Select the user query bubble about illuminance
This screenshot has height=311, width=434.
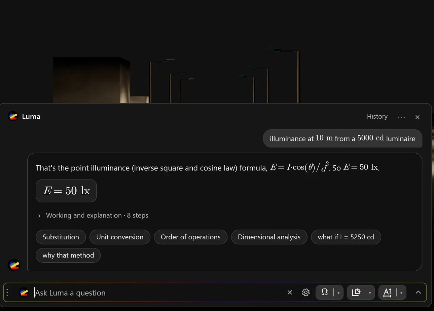point(342,139)
